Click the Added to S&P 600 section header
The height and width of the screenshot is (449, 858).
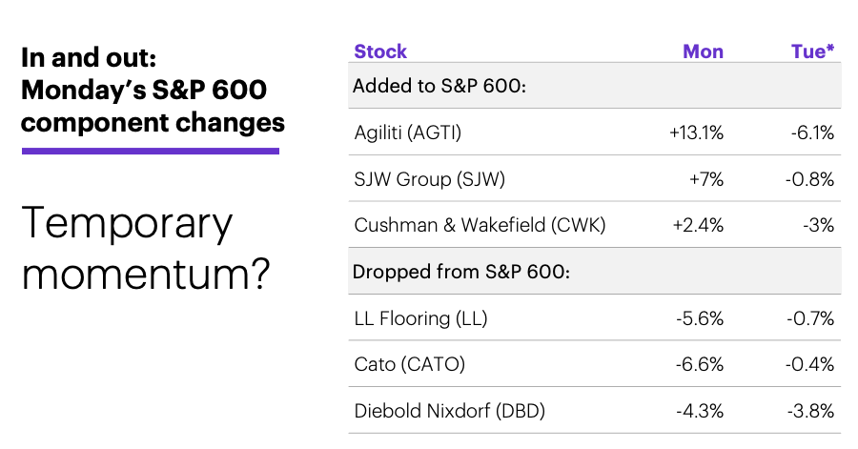coord(439,86)
